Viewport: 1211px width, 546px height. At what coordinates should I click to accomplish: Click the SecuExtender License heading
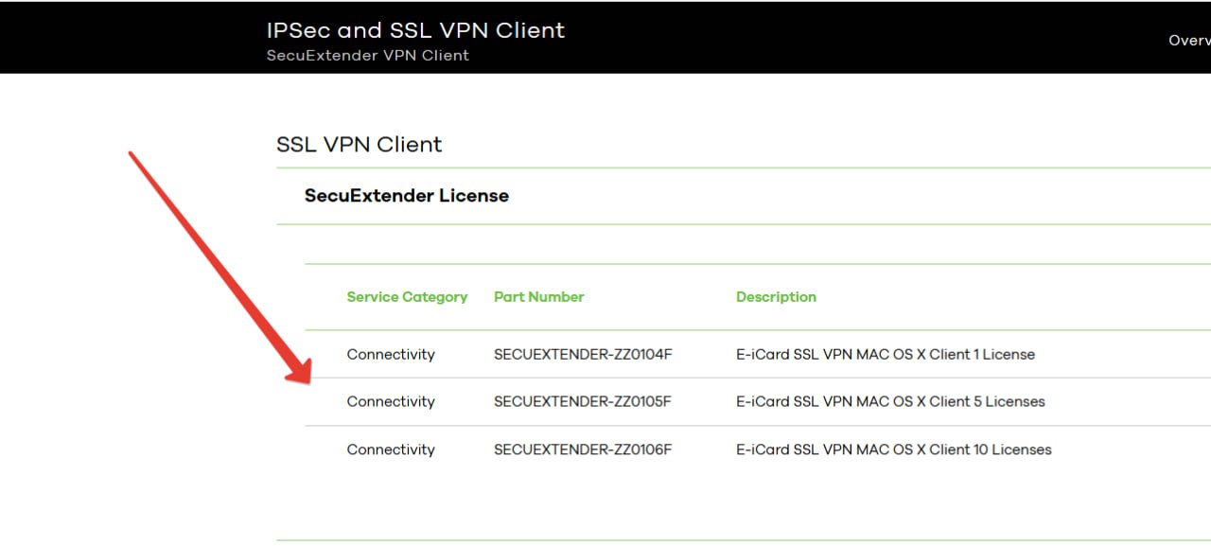tap(406, 196)
